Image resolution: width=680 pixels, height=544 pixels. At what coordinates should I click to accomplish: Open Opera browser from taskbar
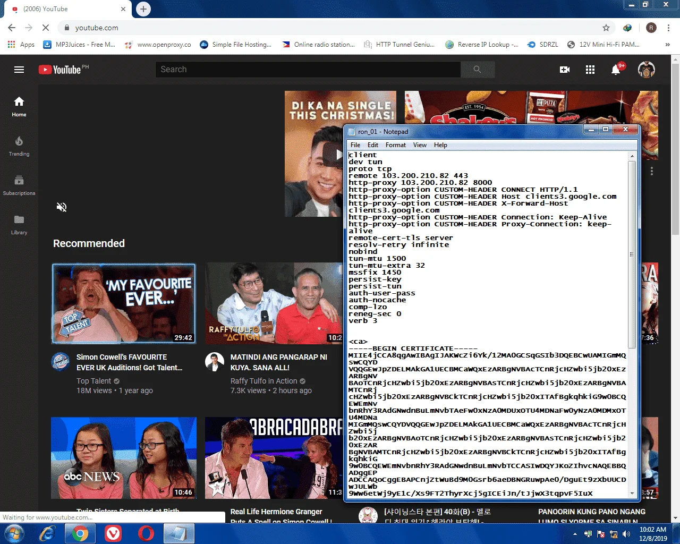(146, 533)
